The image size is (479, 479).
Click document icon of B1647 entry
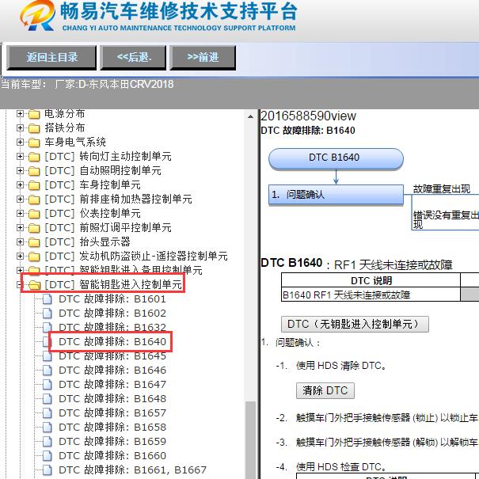pos(47,385)
